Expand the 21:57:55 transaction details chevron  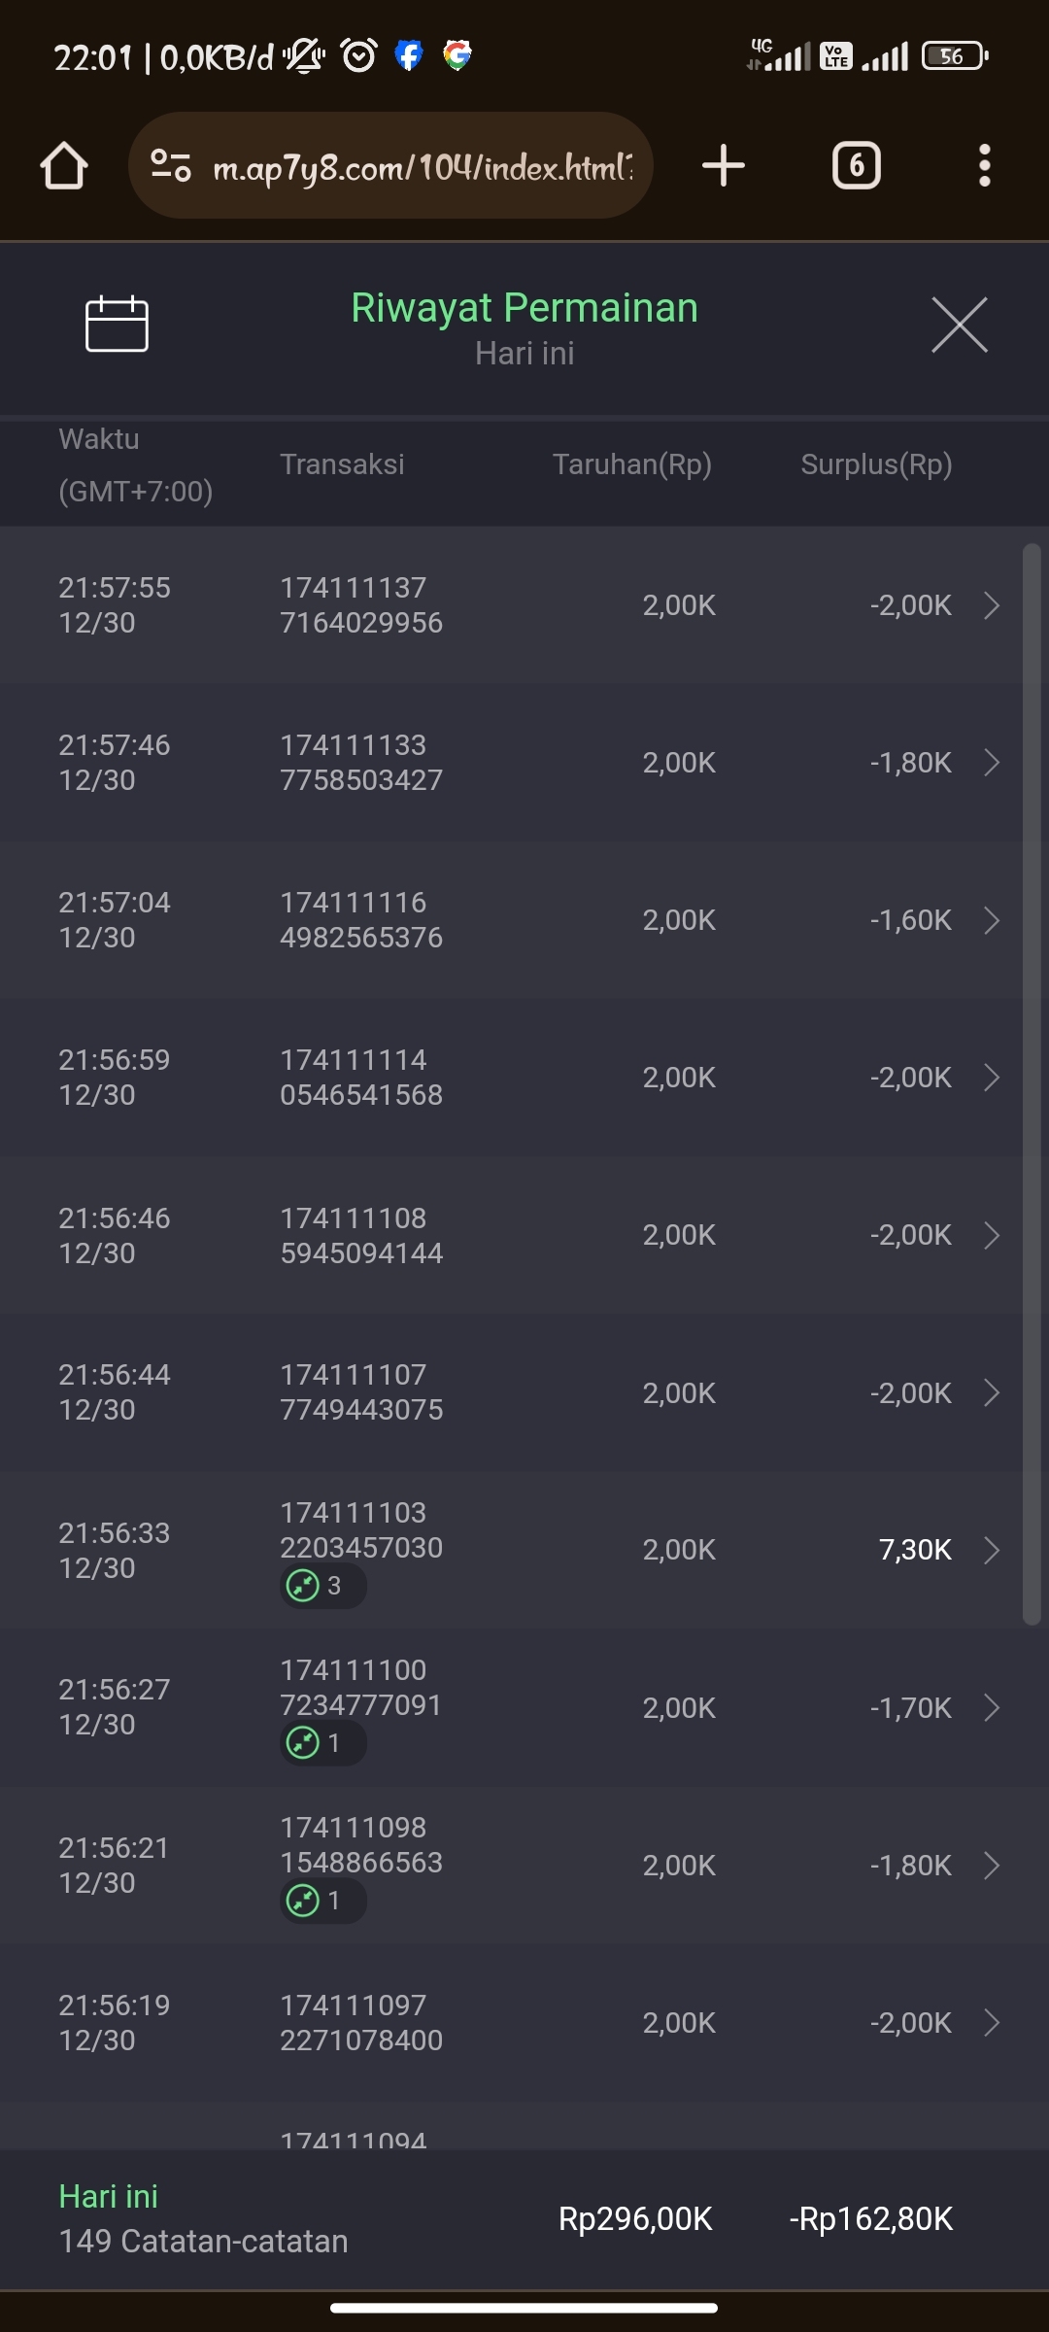(991, 605)
